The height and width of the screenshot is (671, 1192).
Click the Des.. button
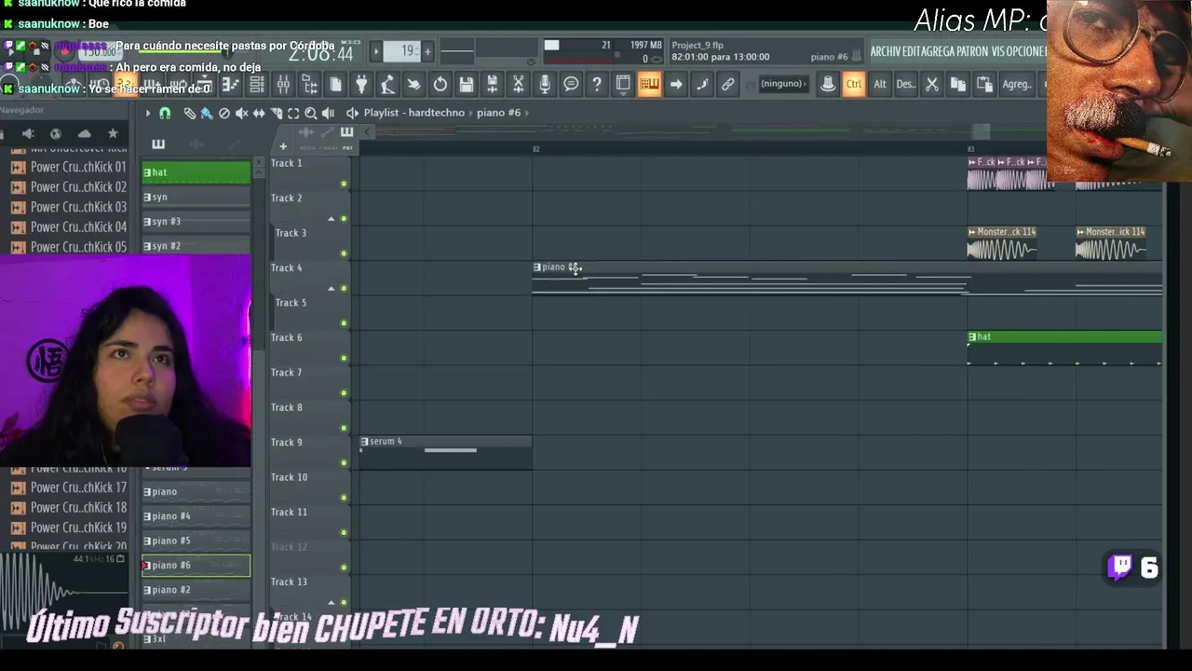coord(905,85)
